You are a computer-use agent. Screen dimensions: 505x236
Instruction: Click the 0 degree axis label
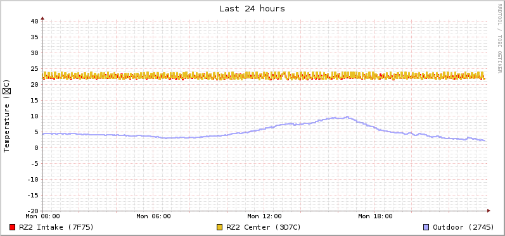point(36,147)
